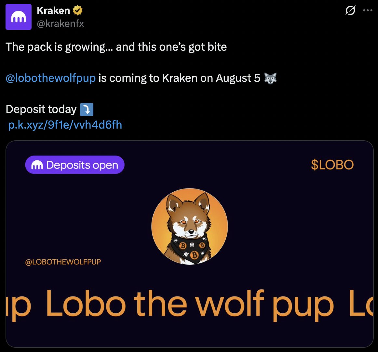Click the $LOBO ticker label

click(x=332, y=165)
